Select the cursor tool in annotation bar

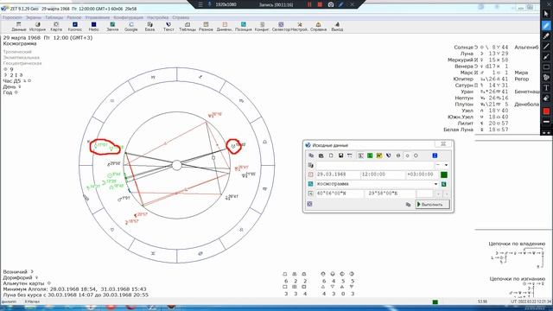tap(546, 14)
